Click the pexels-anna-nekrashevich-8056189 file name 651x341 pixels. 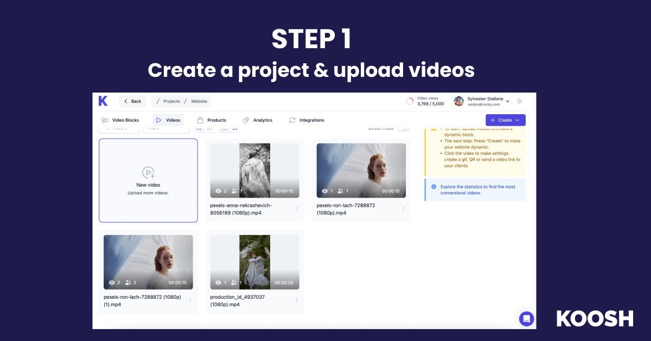[241, 209]
